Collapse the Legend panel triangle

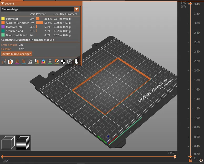coord(3,4)
